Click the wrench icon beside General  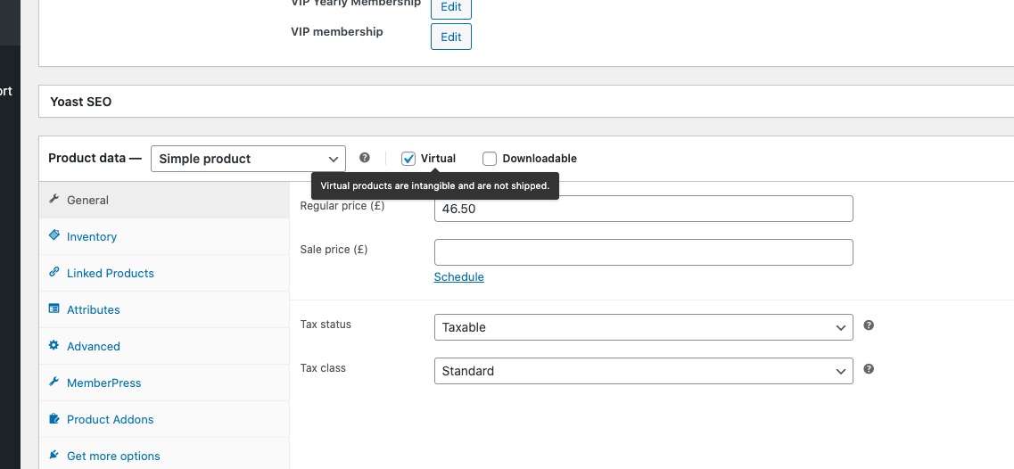54,199
